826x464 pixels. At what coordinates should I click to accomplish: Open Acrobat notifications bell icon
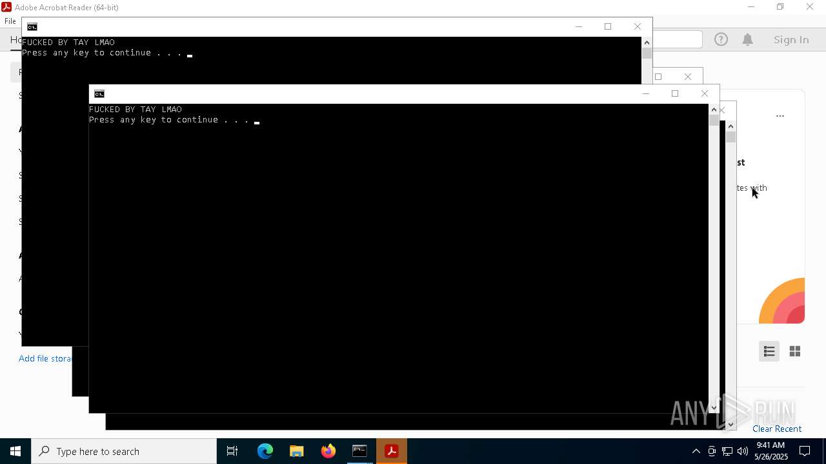click(747, 39)
